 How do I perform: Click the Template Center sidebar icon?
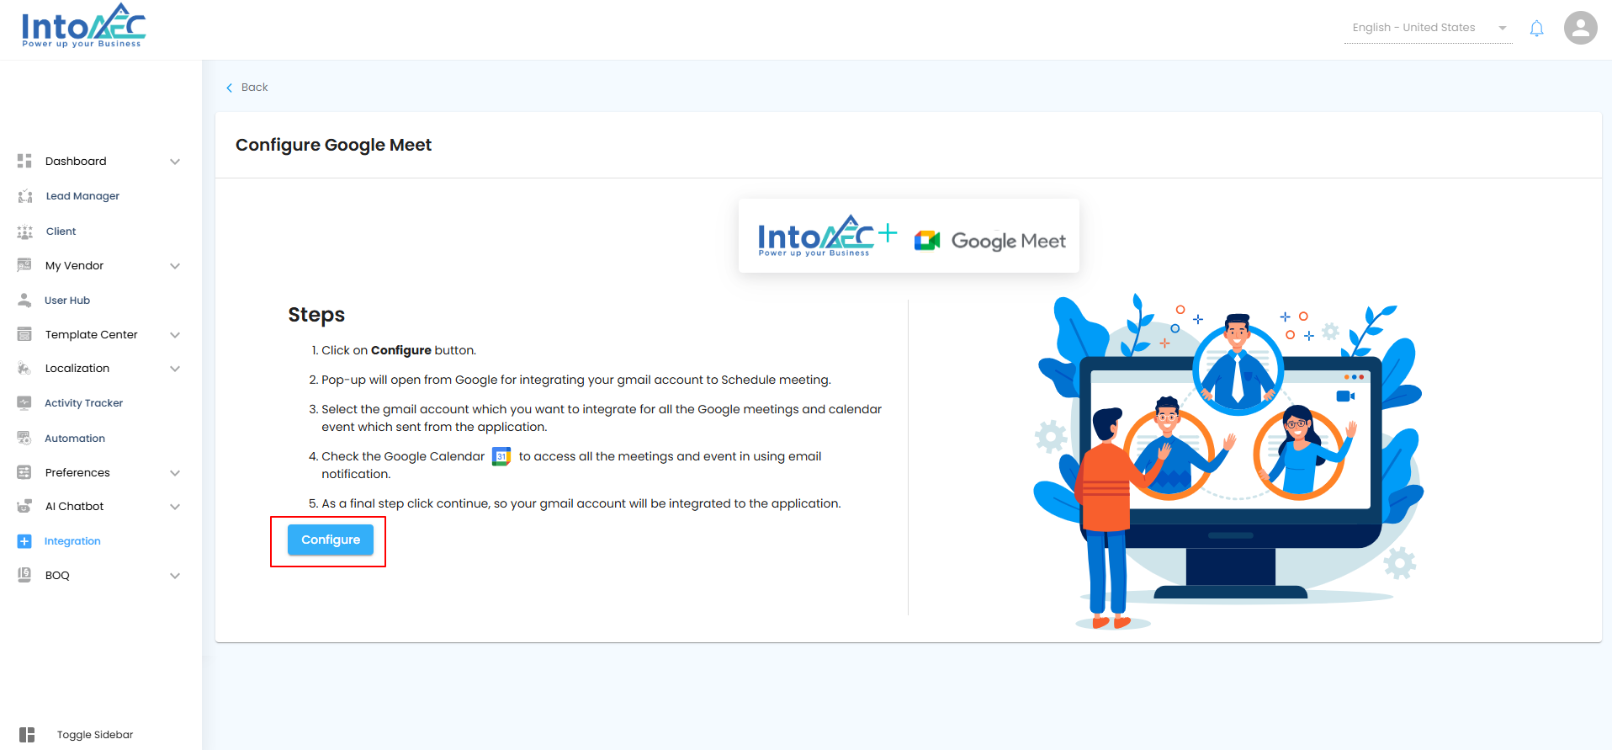tap(24, 334)
